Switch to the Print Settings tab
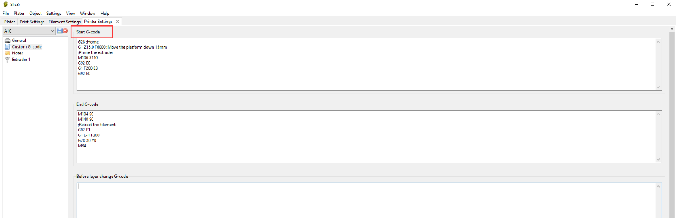Screen dimensions: 676x218 pyautogui.click(x=32, y=22)
